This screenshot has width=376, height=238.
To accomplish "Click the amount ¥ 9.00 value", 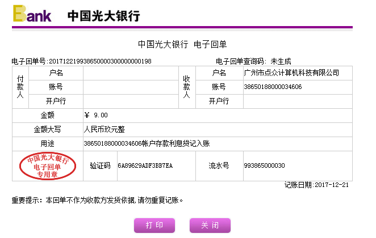I will [x=96, y=115].
